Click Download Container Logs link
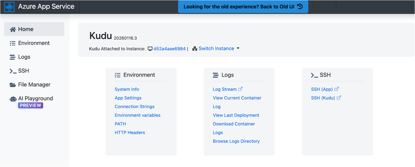415x167 pixels. click(x=234, y=128)
